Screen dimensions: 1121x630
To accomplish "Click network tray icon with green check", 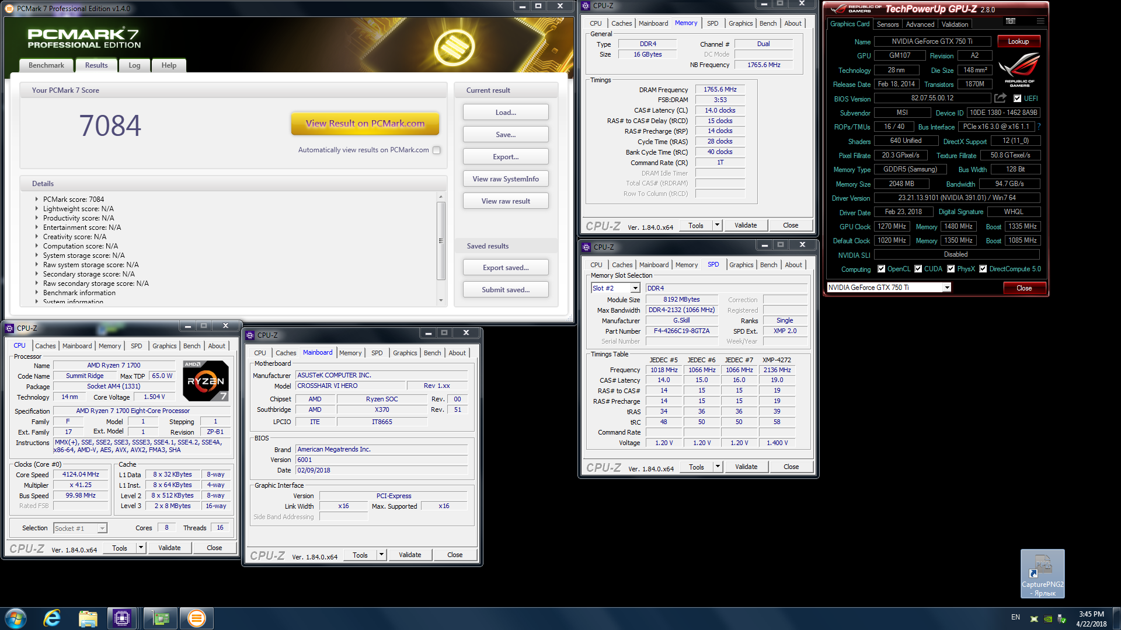I will point(1062,619).
